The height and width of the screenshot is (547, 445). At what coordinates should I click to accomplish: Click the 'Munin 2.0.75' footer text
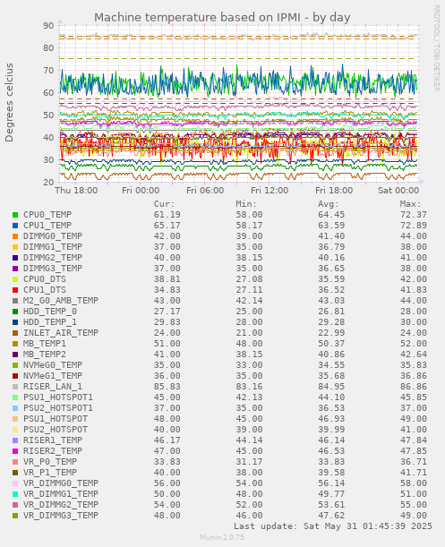[222, 537]
